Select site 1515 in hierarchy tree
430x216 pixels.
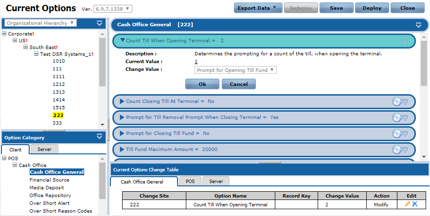(x=59, y=107)
